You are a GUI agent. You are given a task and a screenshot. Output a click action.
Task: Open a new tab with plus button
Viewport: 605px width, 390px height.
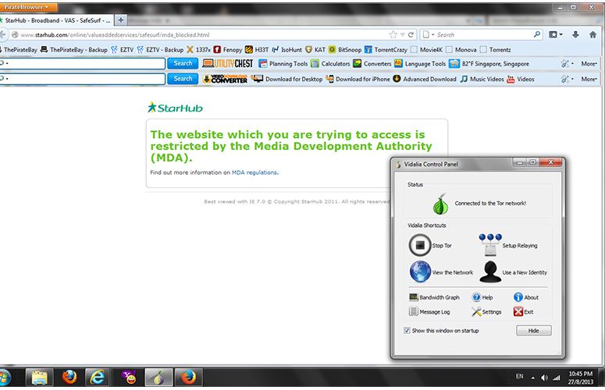pyautogui.click(x=121, y=20)
